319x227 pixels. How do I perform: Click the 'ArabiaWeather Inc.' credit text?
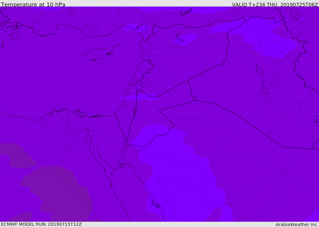(x=297, y=225)
